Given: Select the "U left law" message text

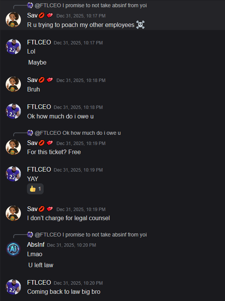Looking at the screenshot, I should pos(41,265).
